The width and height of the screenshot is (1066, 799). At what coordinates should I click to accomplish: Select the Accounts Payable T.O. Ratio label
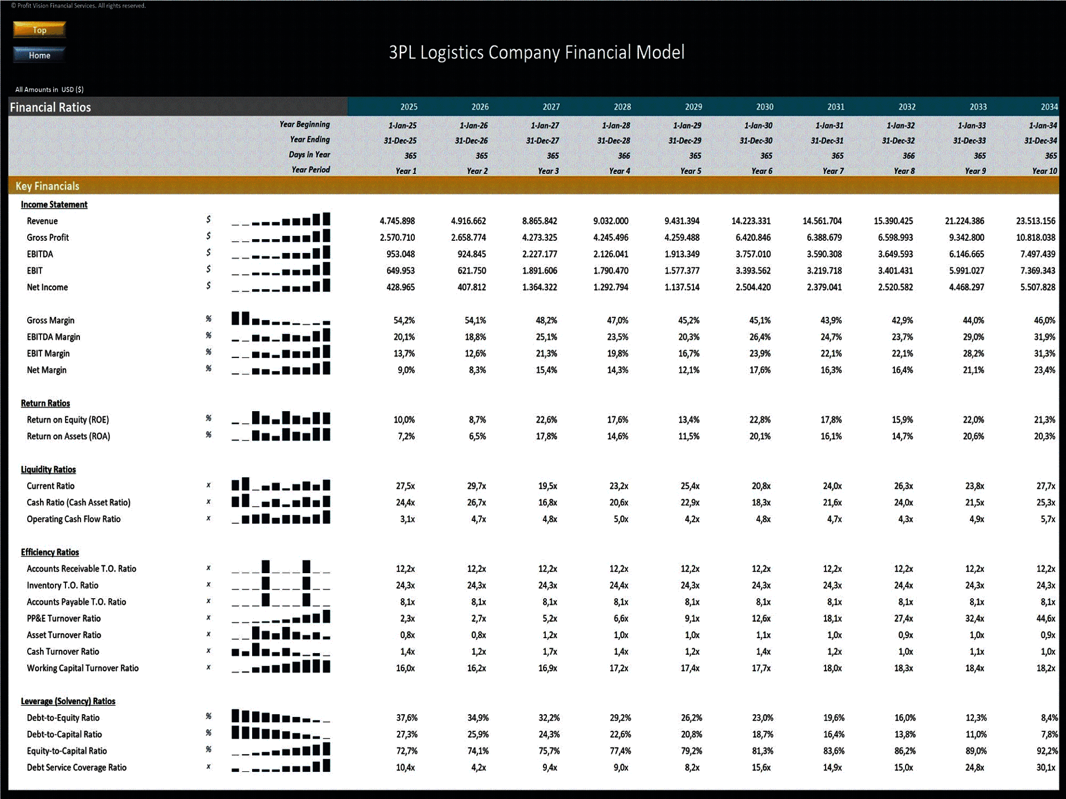point(77,602)
